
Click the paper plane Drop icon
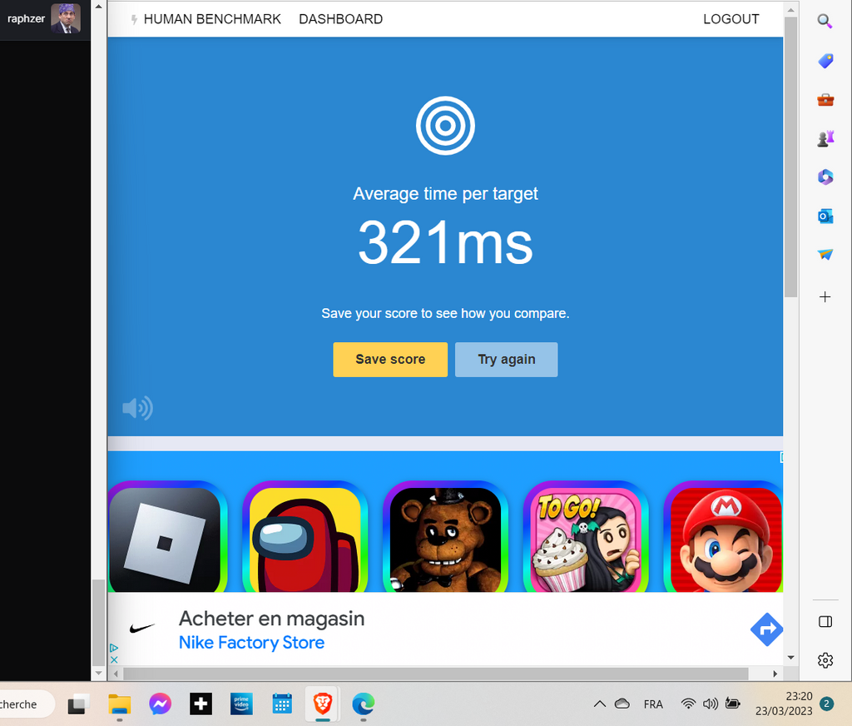(825, 255)
